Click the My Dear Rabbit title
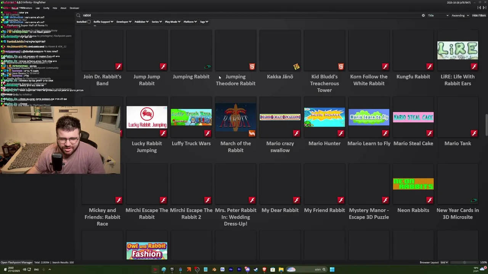The width and height of the screenshot is (488, 274). [280, 210]
